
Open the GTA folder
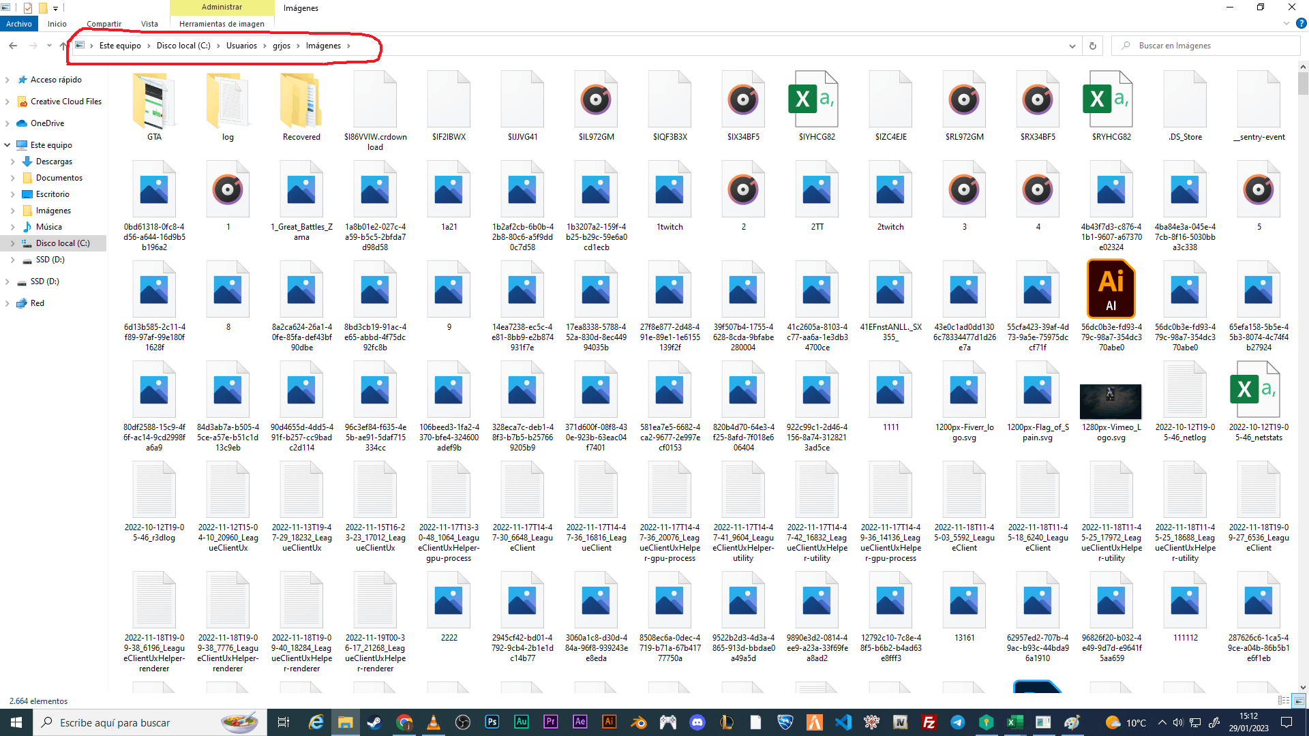point(154,102)
